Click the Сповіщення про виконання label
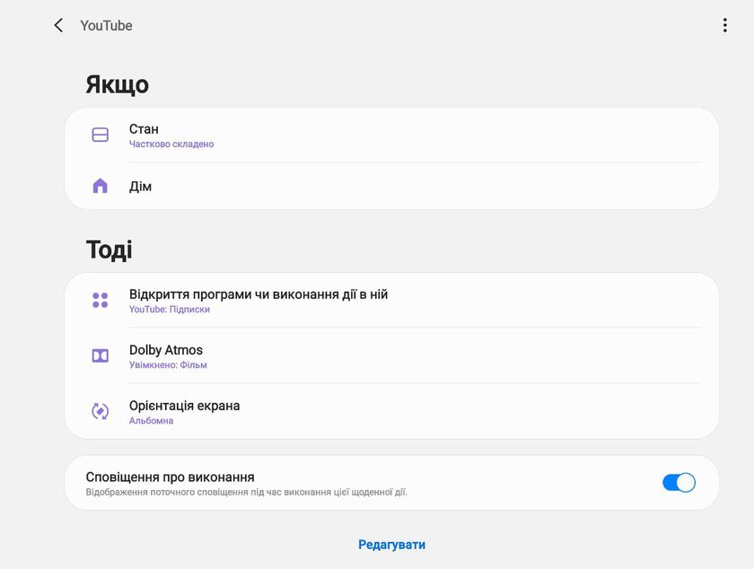This screenshot has width=754, height=569. tap(170, 477)
